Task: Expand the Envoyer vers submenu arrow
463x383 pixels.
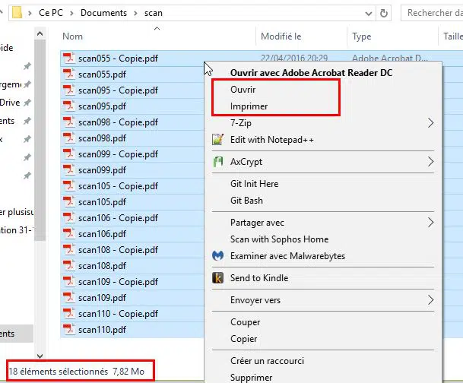Action: [431, 300]
